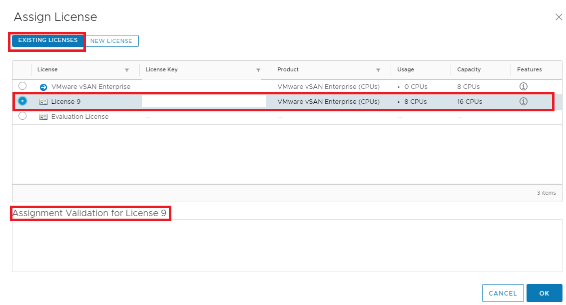Click the license card icon beside Evaluation License
The width and height of the screenshot is (566, 305).
[43, 117]
